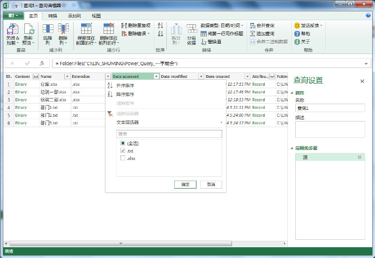375x258 pixels.
Task: Click the Choose Columns icon
Action: click(x=48, y=29)
